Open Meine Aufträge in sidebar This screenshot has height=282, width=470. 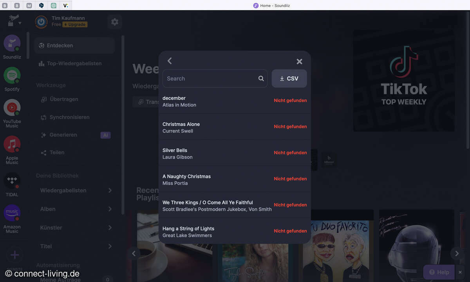[60, 279]
